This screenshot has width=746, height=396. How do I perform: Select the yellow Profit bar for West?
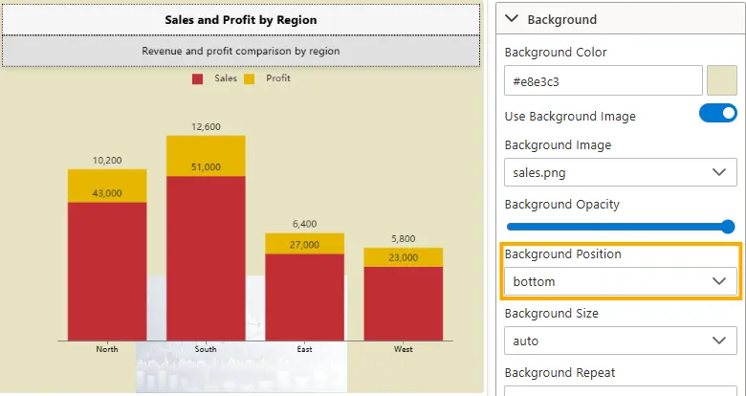(x=403, y=256)
